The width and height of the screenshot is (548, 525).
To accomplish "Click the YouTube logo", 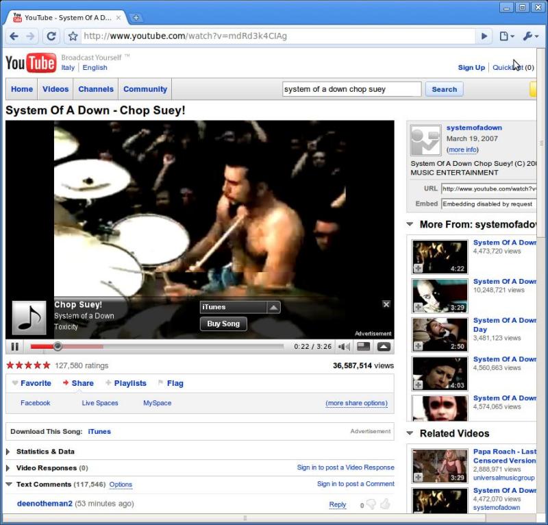I will (31, 63).
